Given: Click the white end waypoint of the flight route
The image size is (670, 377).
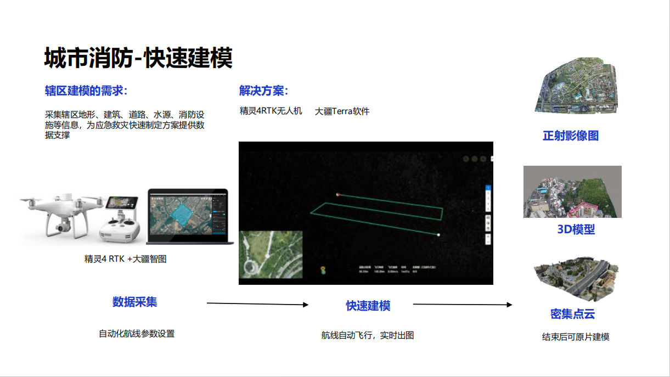Looking at the screenshot, I should [438, 235].
